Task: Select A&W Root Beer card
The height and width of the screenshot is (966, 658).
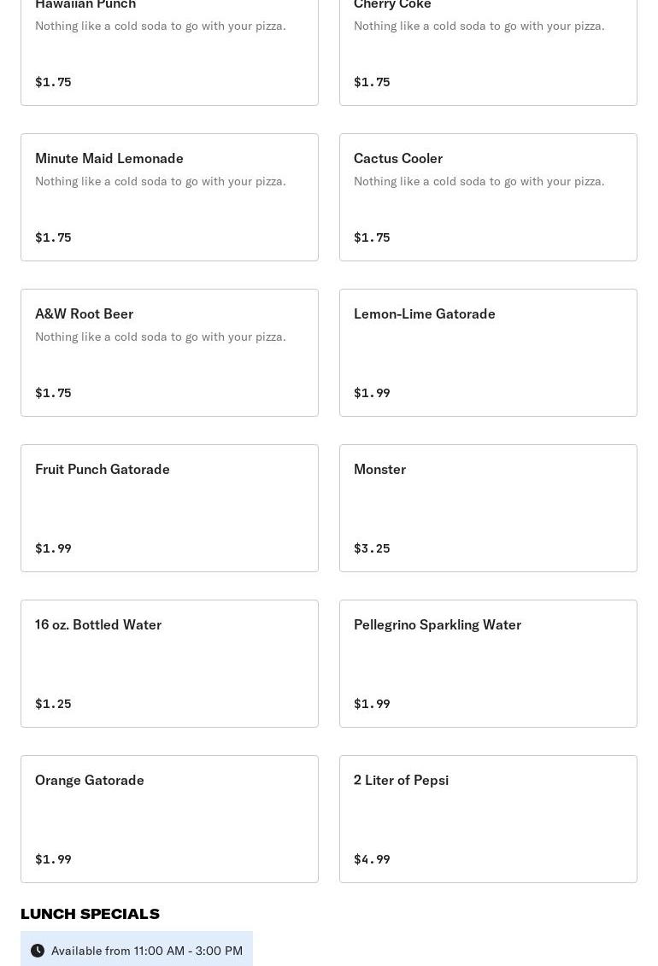Action: [x=169, y=353]
